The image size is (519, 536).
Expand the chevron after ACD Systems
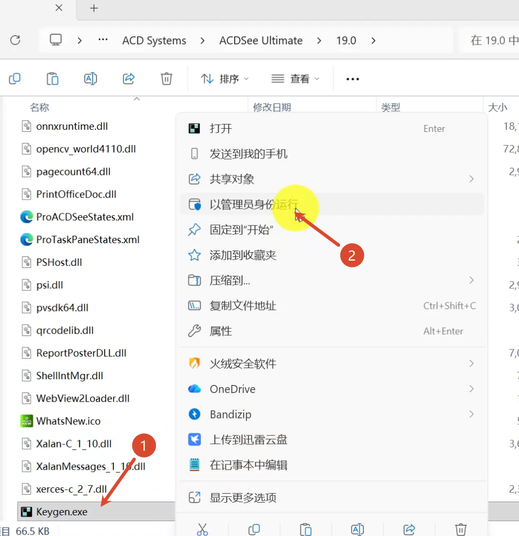click(203, 41)
